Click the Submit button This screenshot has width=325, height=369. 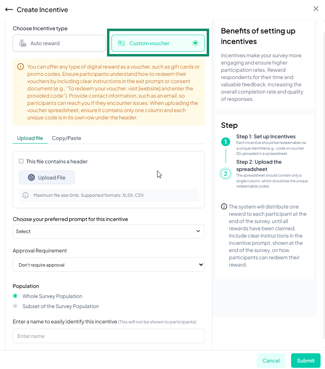pyautogui.click(x=306, y=361)
